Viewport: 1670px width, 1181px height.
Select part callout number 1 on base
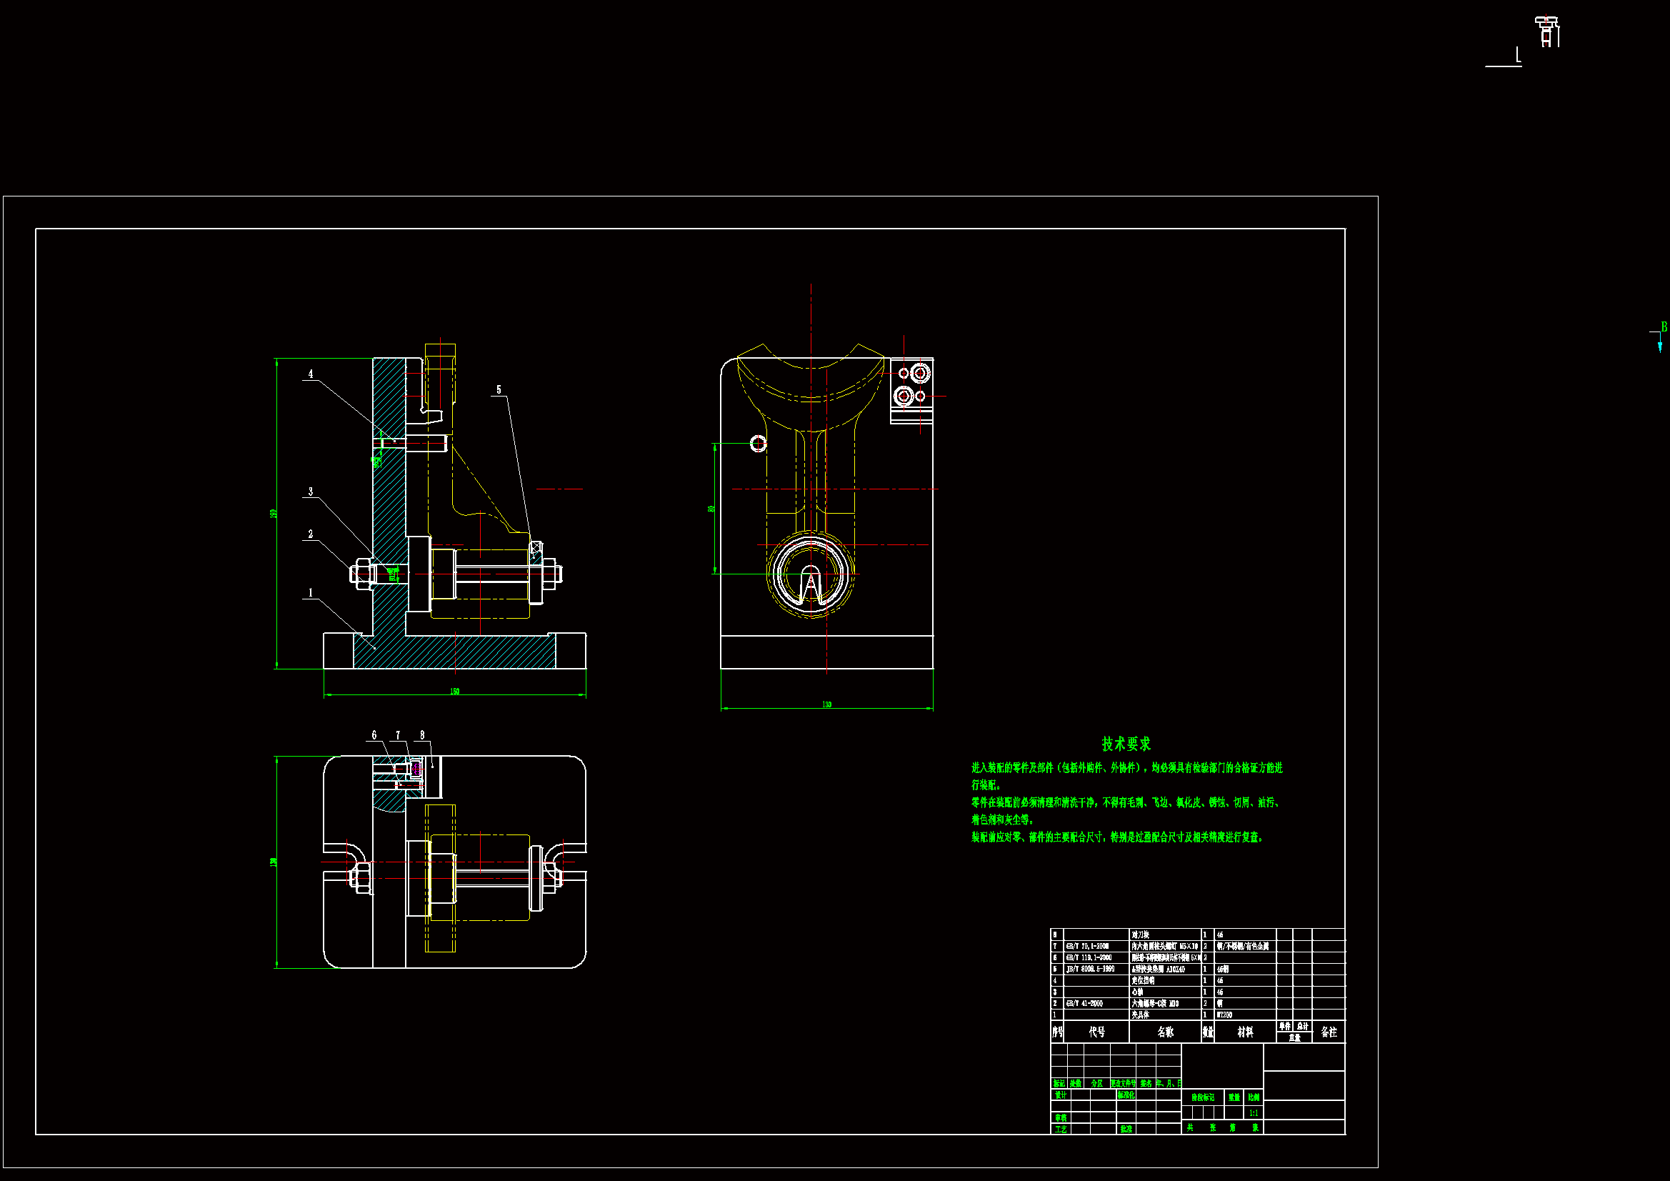[311, 593]
